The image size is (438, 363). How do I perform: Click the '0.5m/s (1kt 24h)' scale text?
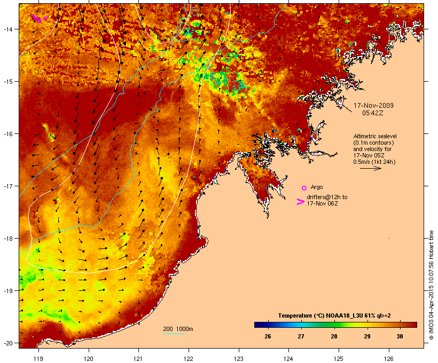tap(374, 162)
